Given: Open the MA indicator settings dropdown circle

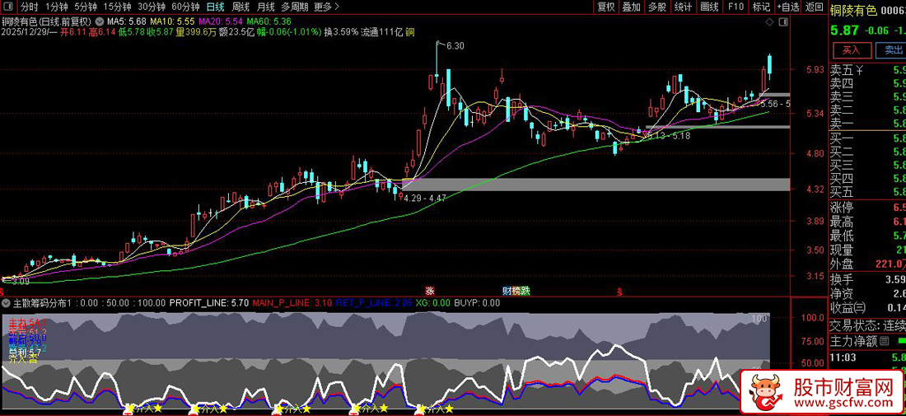Looking at the screenshot, I should (x=100, y=21).
